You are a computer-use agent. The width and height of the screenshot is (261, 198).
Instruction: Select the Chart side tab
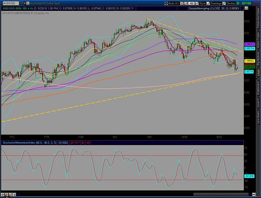click(258, 73)
